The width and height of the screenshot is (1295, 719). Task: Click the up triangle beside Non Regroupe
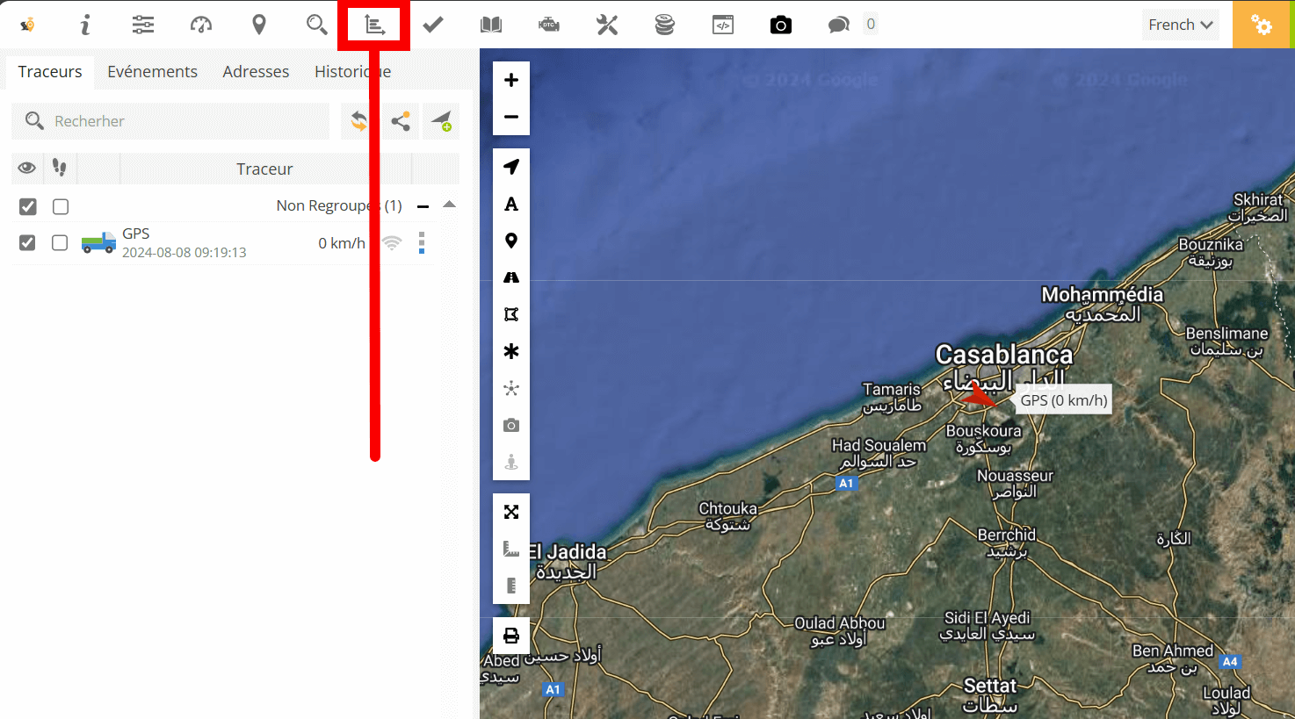450,205
